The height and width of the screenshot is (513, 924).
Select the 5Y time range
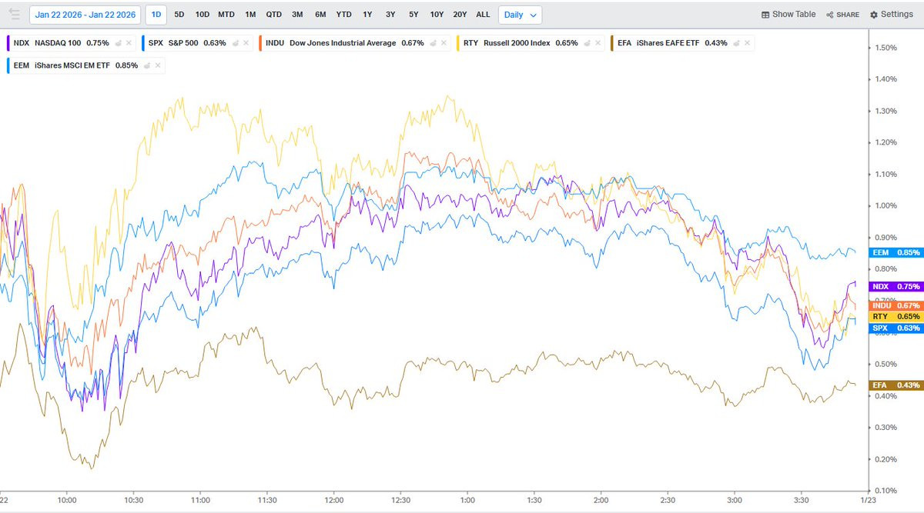[413, 15]
